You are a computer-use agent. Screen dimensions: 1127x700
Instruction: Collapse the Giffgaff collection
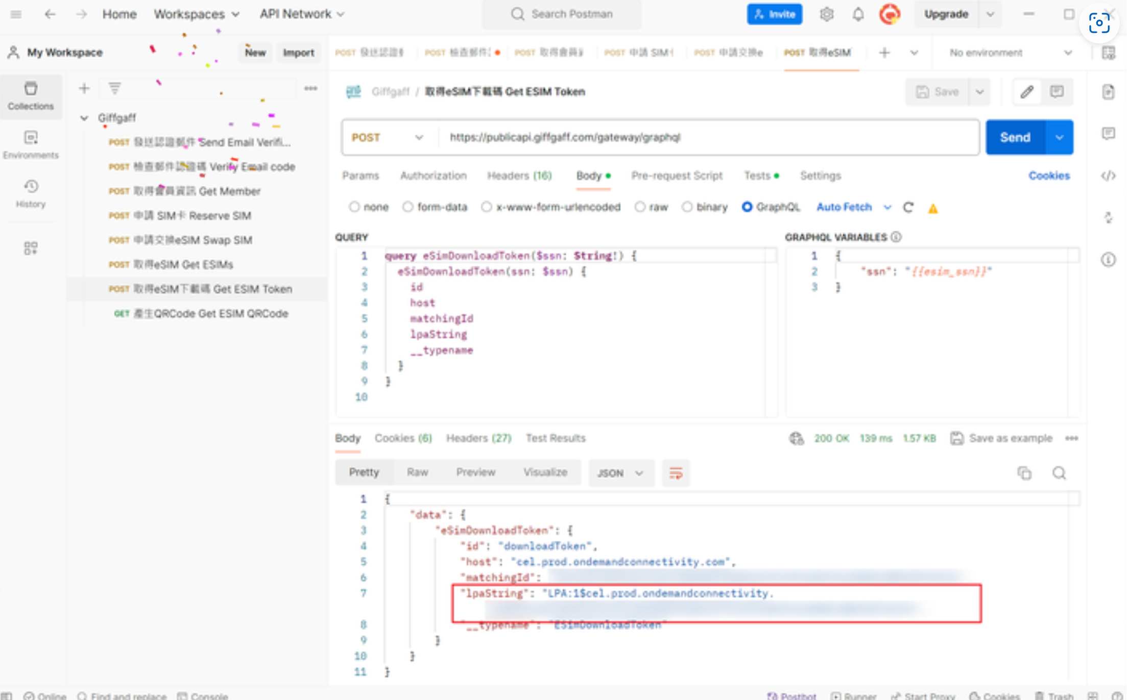pos(84,118)
